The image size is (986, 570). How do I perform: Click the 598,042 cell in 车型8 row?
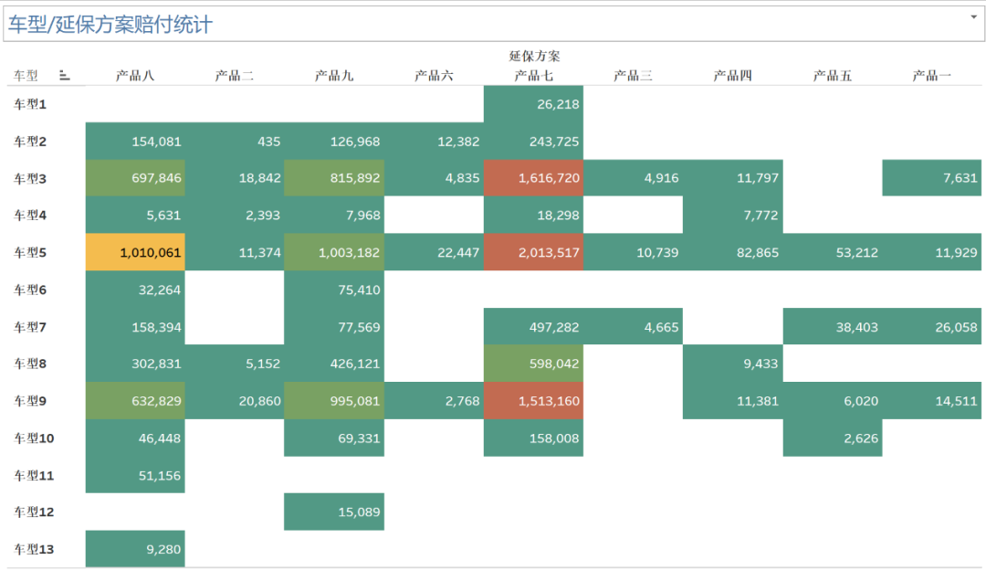point(533,364)
